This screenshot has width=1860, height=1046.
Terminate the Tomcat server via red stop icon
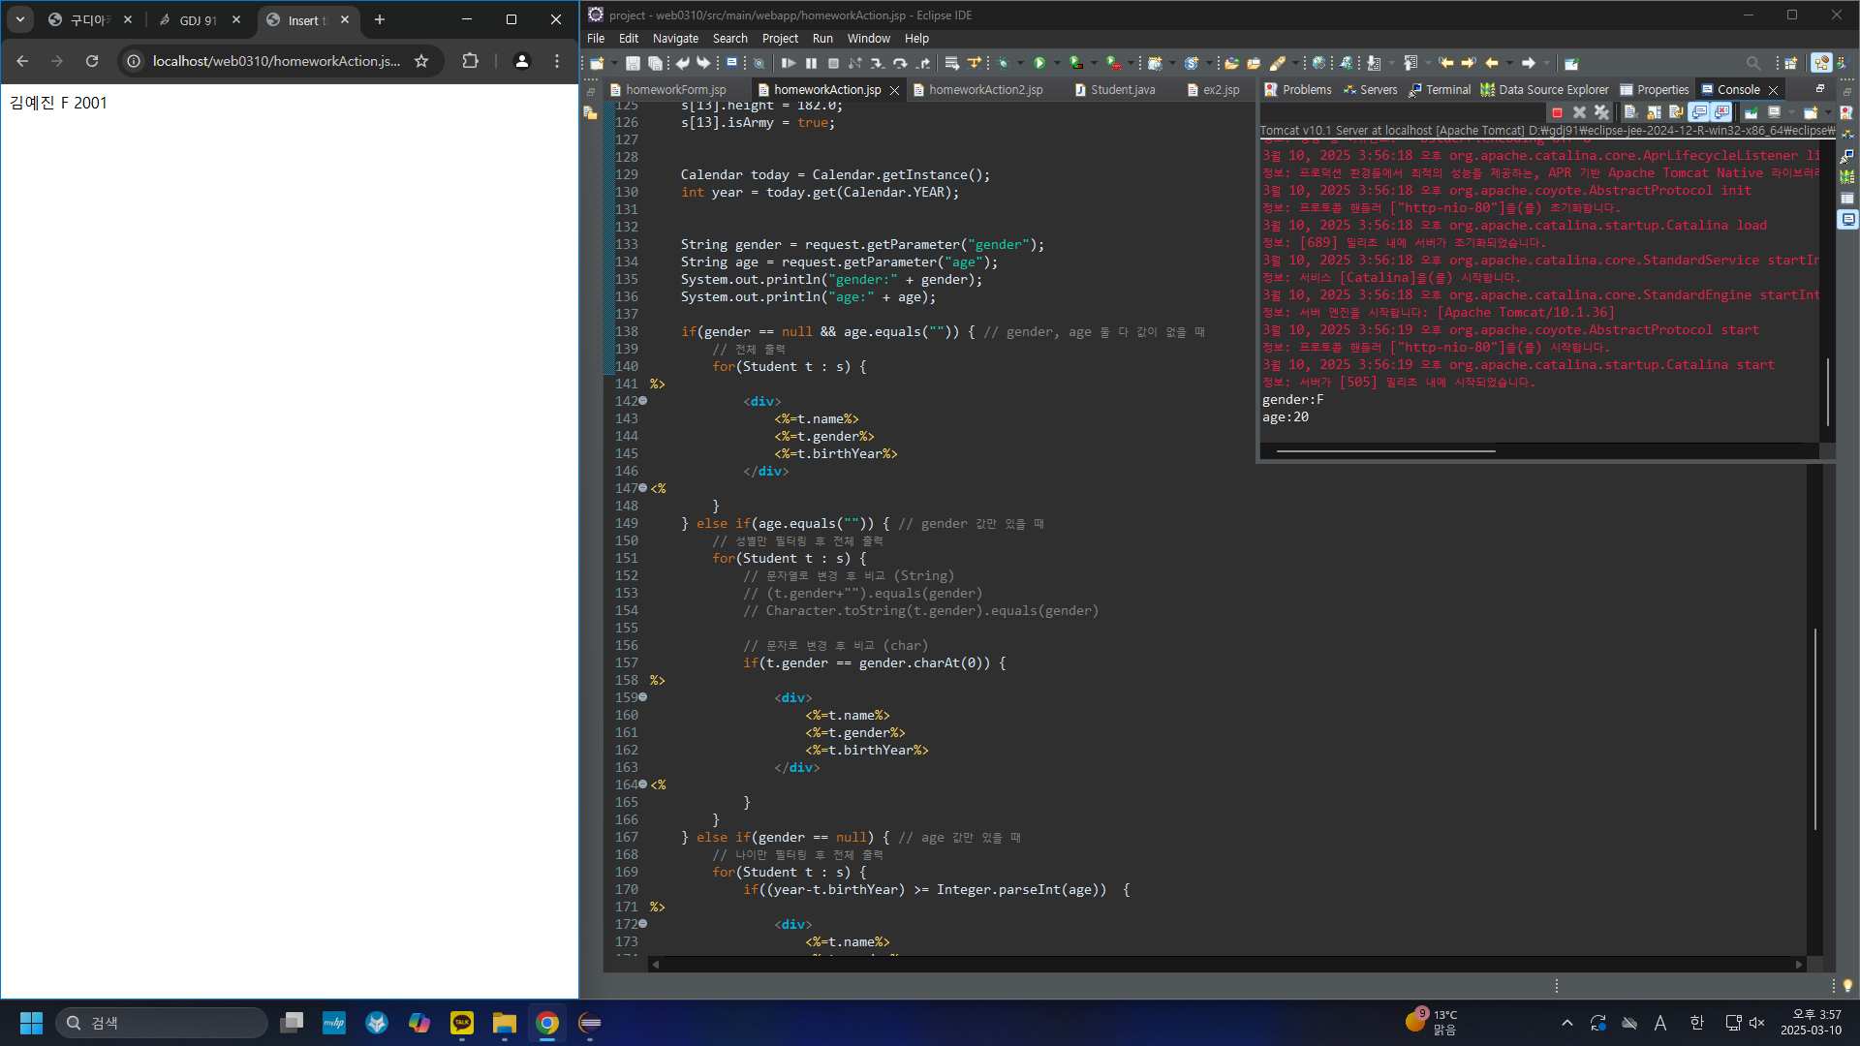click(1557, 112)
